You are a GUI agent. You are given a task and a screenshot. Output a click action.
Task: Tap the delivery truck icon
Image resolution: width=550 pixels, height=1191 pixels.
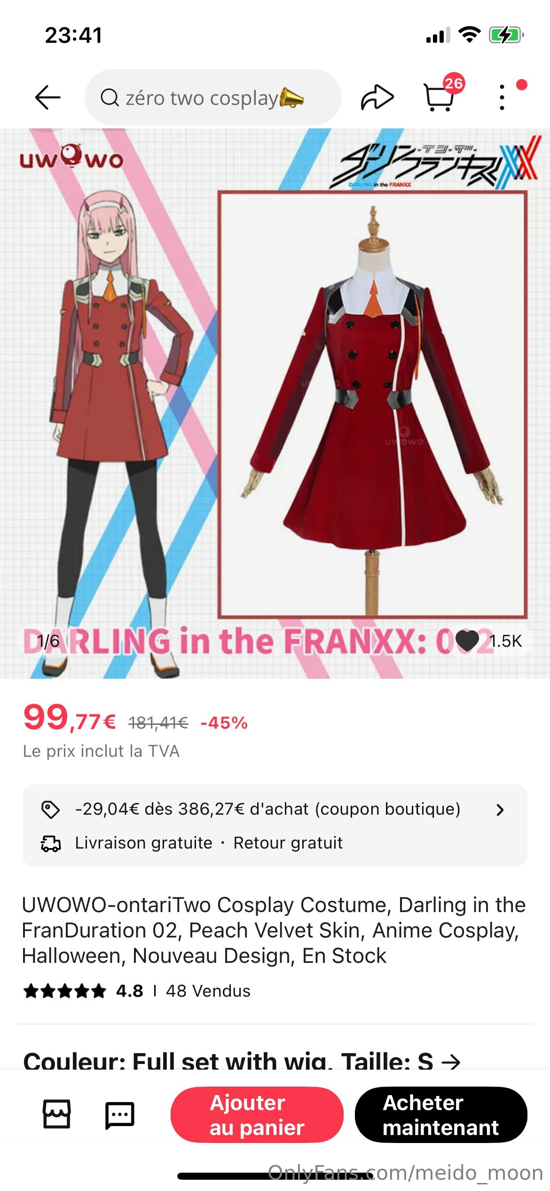tap(51, 843)
